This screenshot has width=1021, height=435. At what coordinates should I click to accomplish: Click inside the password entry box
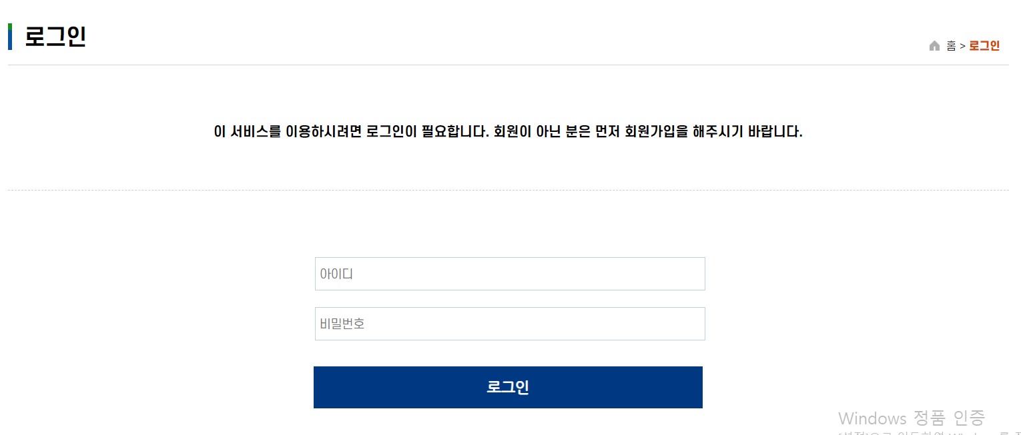(x=509, y=324)
